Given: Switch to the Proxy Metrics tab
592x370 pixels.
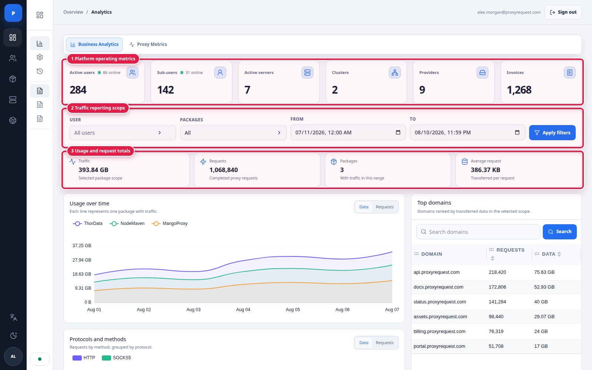Looking at the screenshot, I should 148,44.
